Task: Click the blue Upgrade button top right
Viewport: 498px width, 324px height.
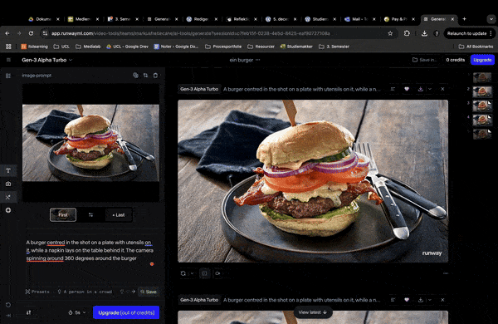Action: click(482, 60)
